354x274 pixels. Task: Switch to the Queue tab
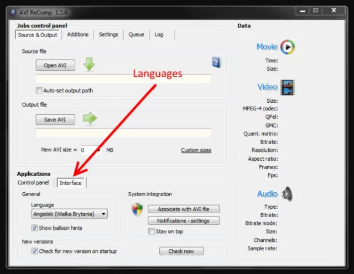[136, 34]
